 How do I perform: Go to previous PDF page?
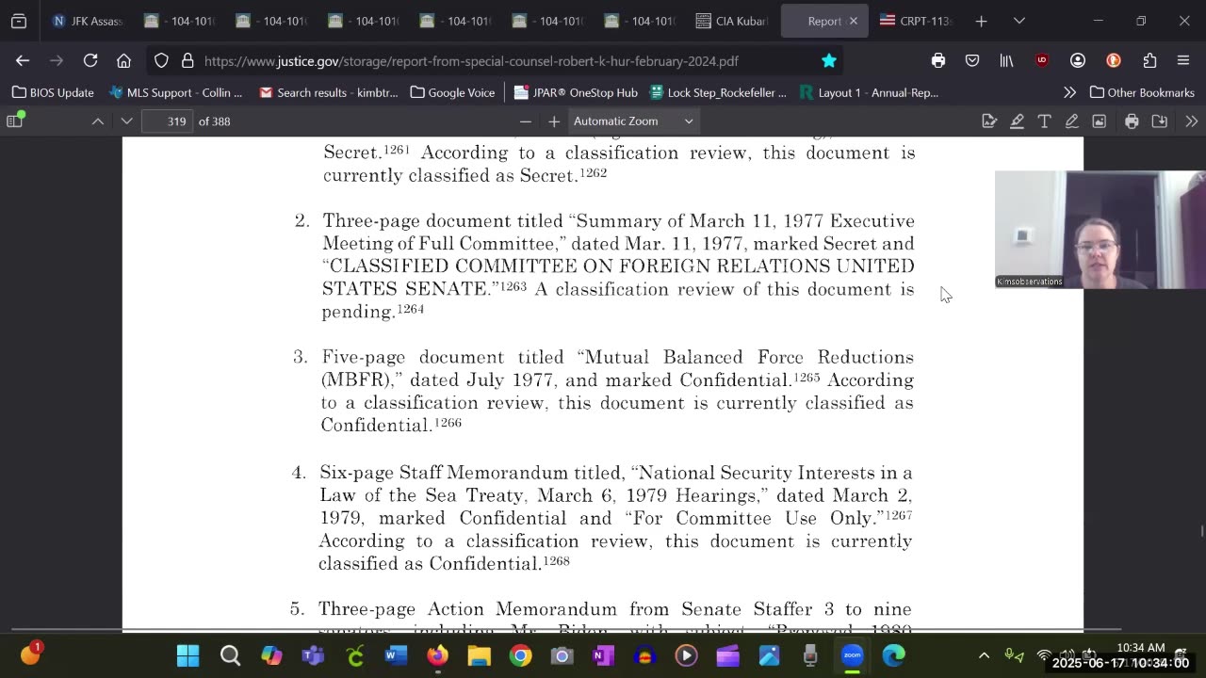98,121
